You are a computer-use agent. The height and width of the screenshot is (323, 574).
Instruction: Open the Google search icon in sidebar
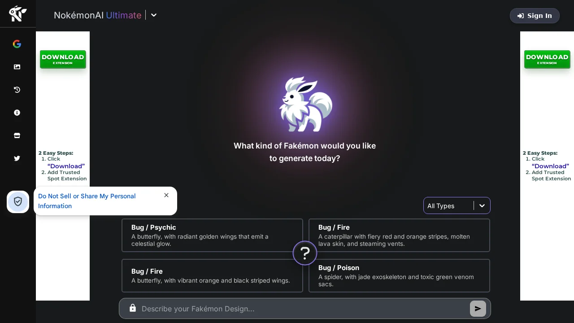(17, 44)
